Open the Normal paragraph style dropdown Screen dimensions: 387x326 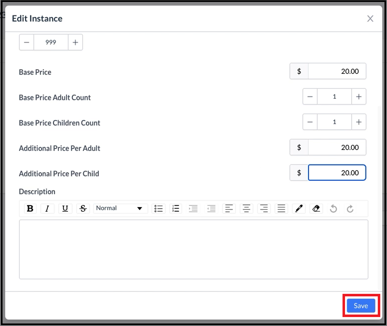tap(120, 208)
